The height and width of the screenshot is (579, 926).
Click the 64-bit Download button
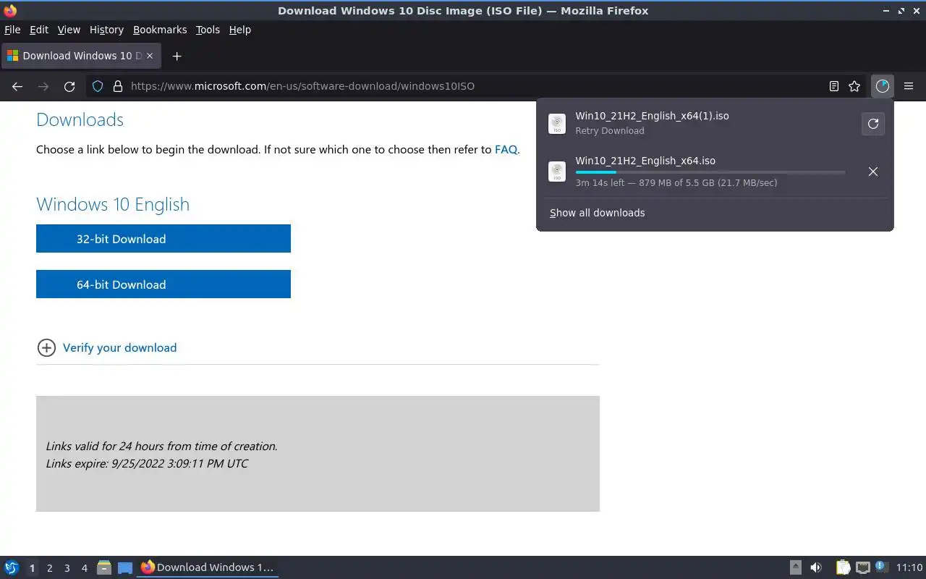(163, 284)
